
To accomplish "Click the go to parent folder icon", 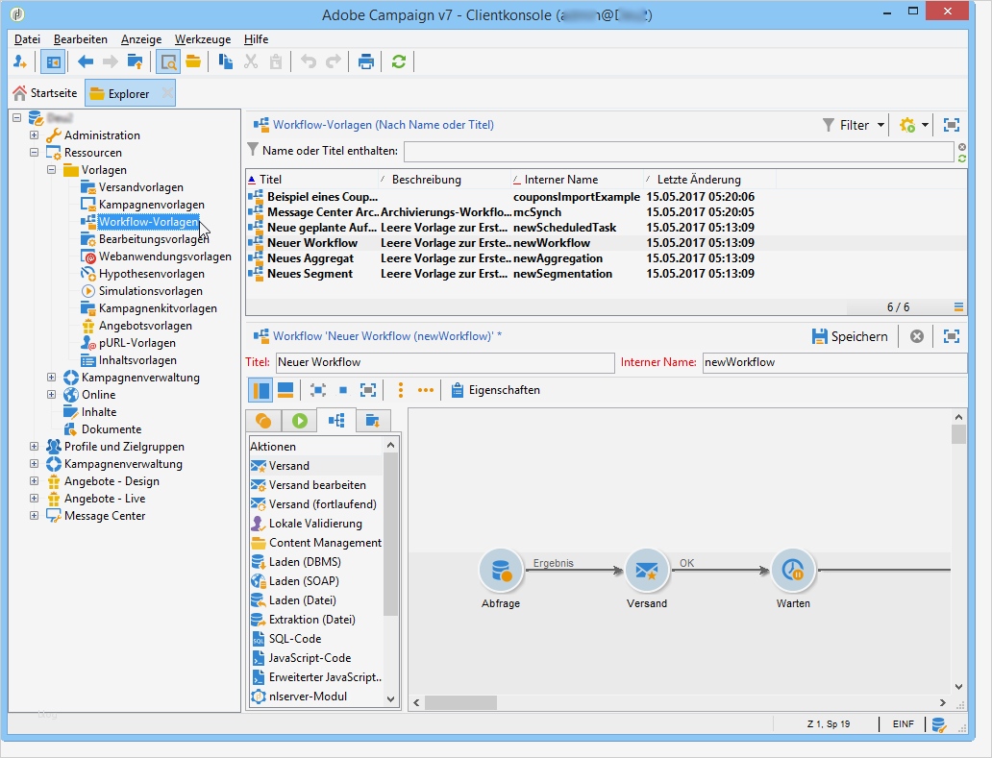I will click(136, 61).
